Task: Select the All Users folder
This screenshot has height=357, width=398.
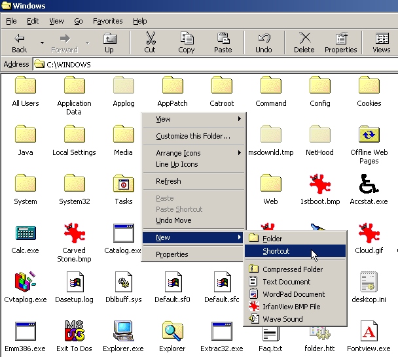Action: [26, 92]
